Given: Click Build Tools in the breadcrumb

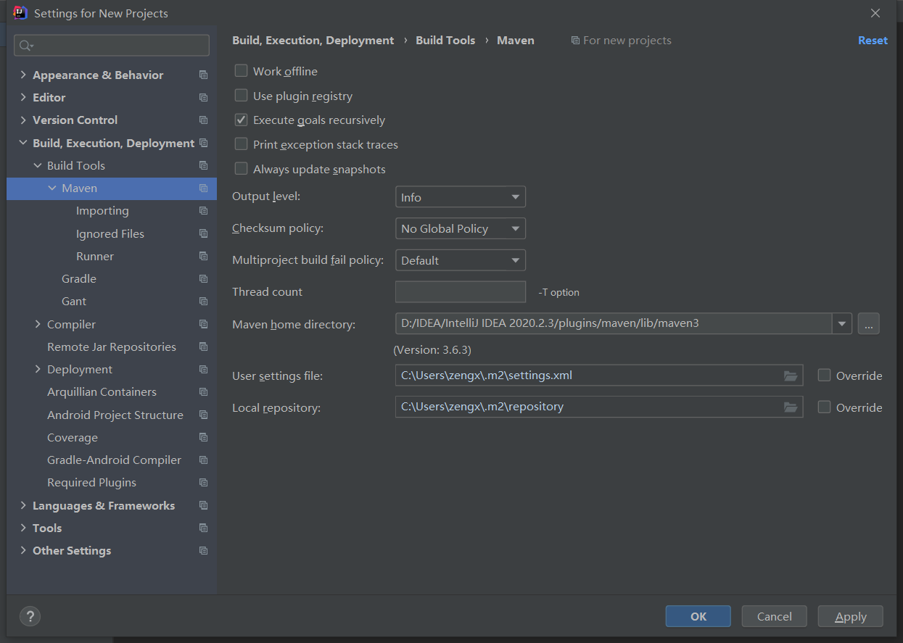Looking at the screenshot, I should click(445, 41).
